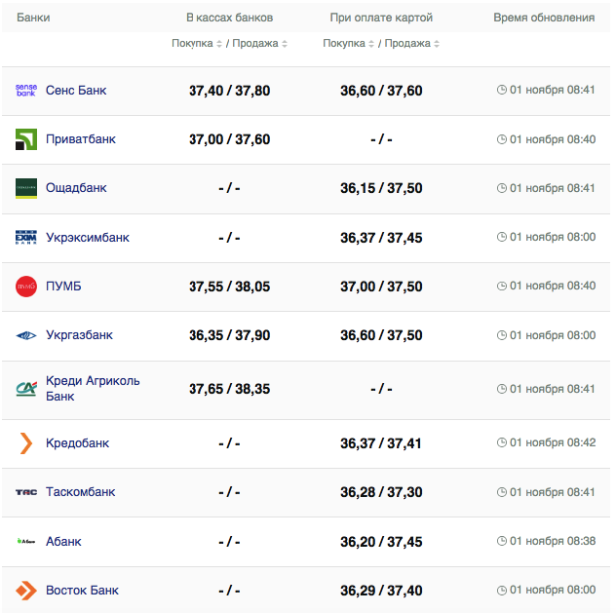Click the Credit Agricole logo icon
This screenshot has width=616, height=613.
(26, 389)
